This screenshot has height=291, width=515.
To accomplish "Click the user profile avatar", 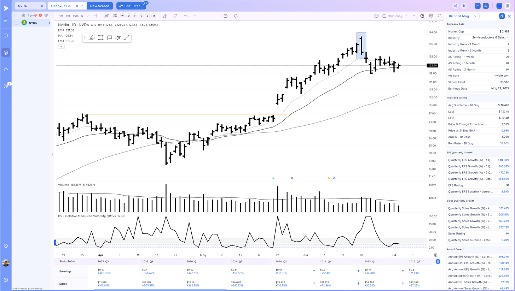I will tap(6, 263).
